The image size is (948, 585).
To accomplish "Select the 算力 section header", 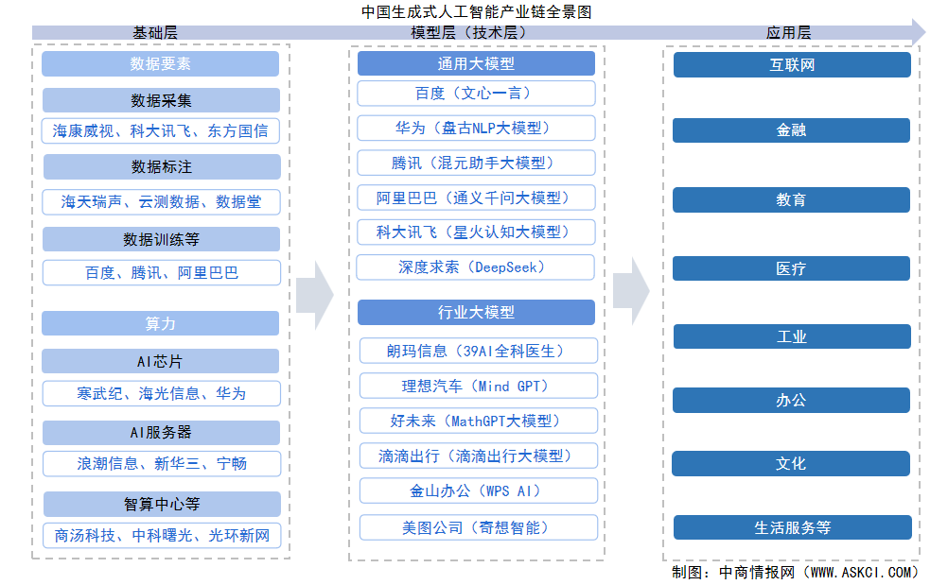I will point(161,323).
